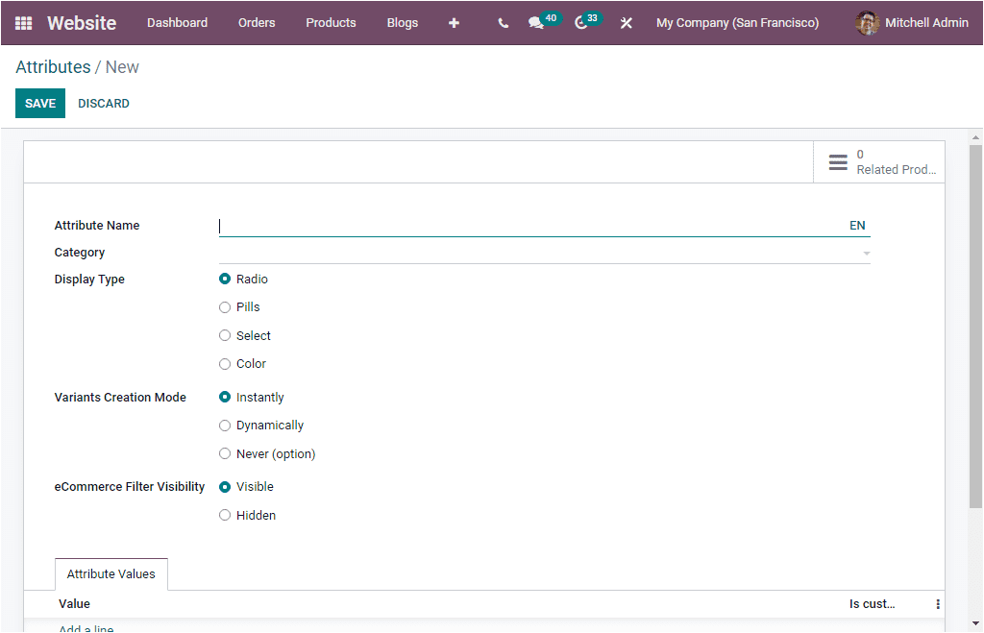The width and height of the screenshot is (984, 633).
Task: Choose Dynamically variants creation mode
Action: coord(224,426)
